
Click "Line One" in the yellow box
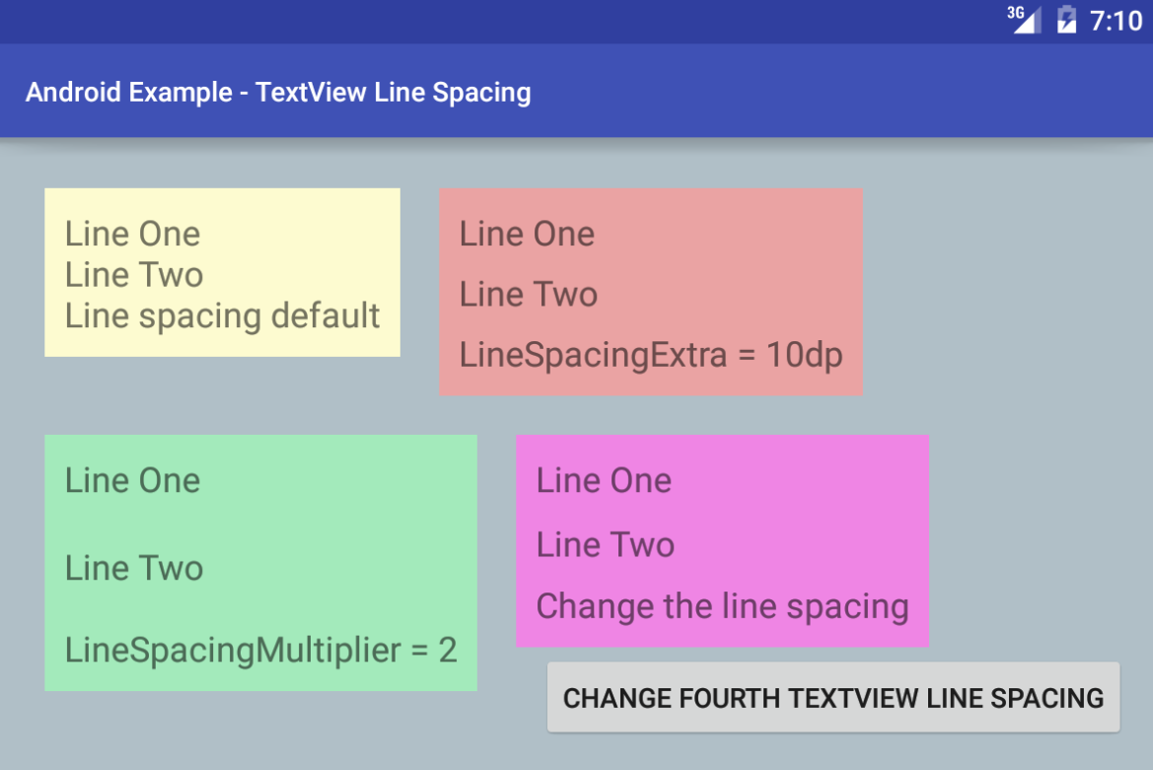point(132,235)
